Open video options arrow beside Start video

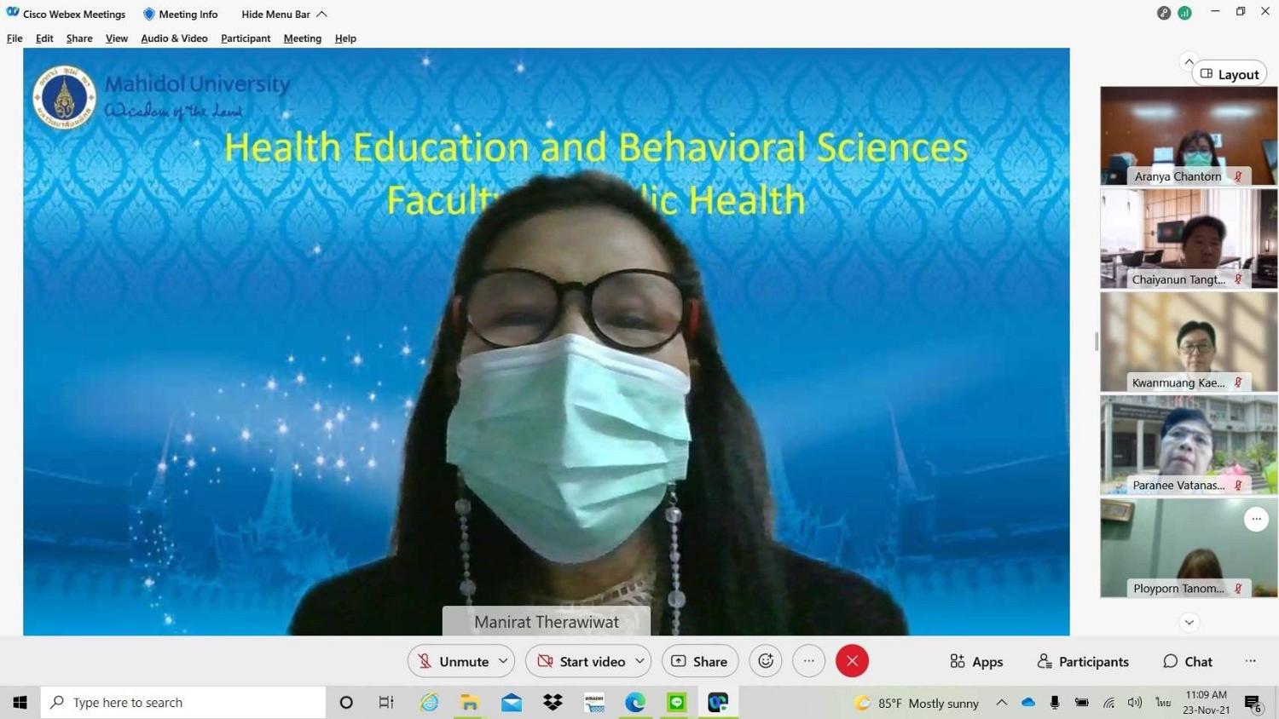(639, 661)
